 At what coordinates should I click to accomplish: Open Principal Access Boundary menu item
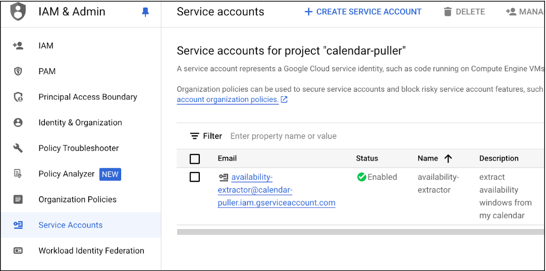(88, 97)
